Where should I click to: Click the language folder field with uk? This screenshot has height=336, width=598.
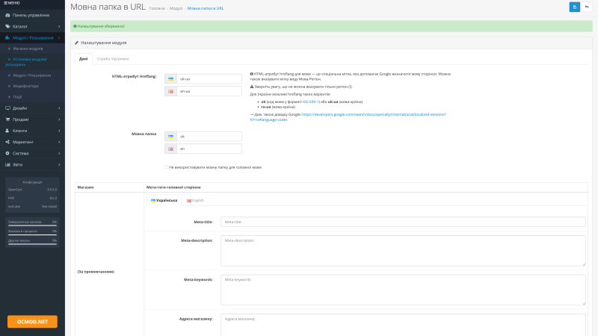pos(209,137)
